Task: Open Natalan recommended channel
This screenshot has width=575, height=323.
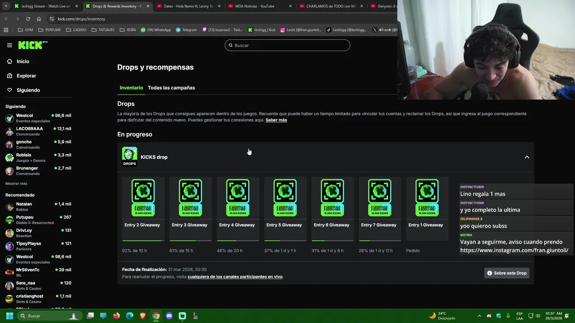Action: 38,206
